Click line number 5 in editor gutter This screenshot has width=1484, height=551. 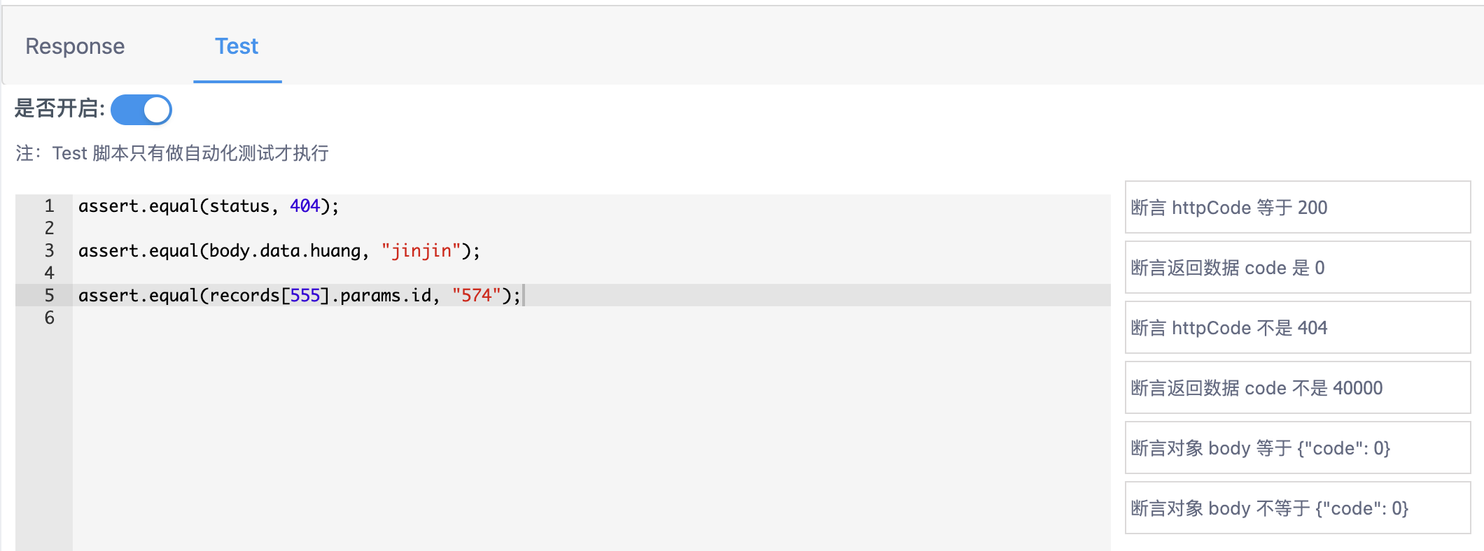(x=49, y=296)
